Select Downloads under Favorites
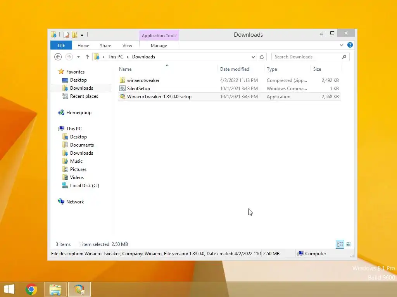Viewport: 397px width, 297px height. pos(81,88)
